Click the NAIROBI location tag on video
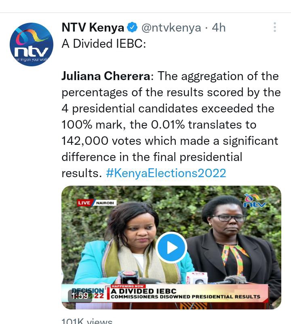 coord(105,203)
